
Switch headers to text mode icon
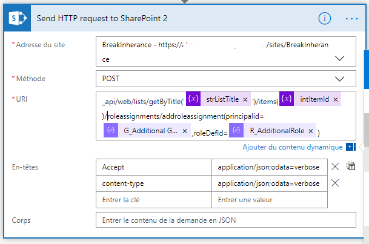351,166
